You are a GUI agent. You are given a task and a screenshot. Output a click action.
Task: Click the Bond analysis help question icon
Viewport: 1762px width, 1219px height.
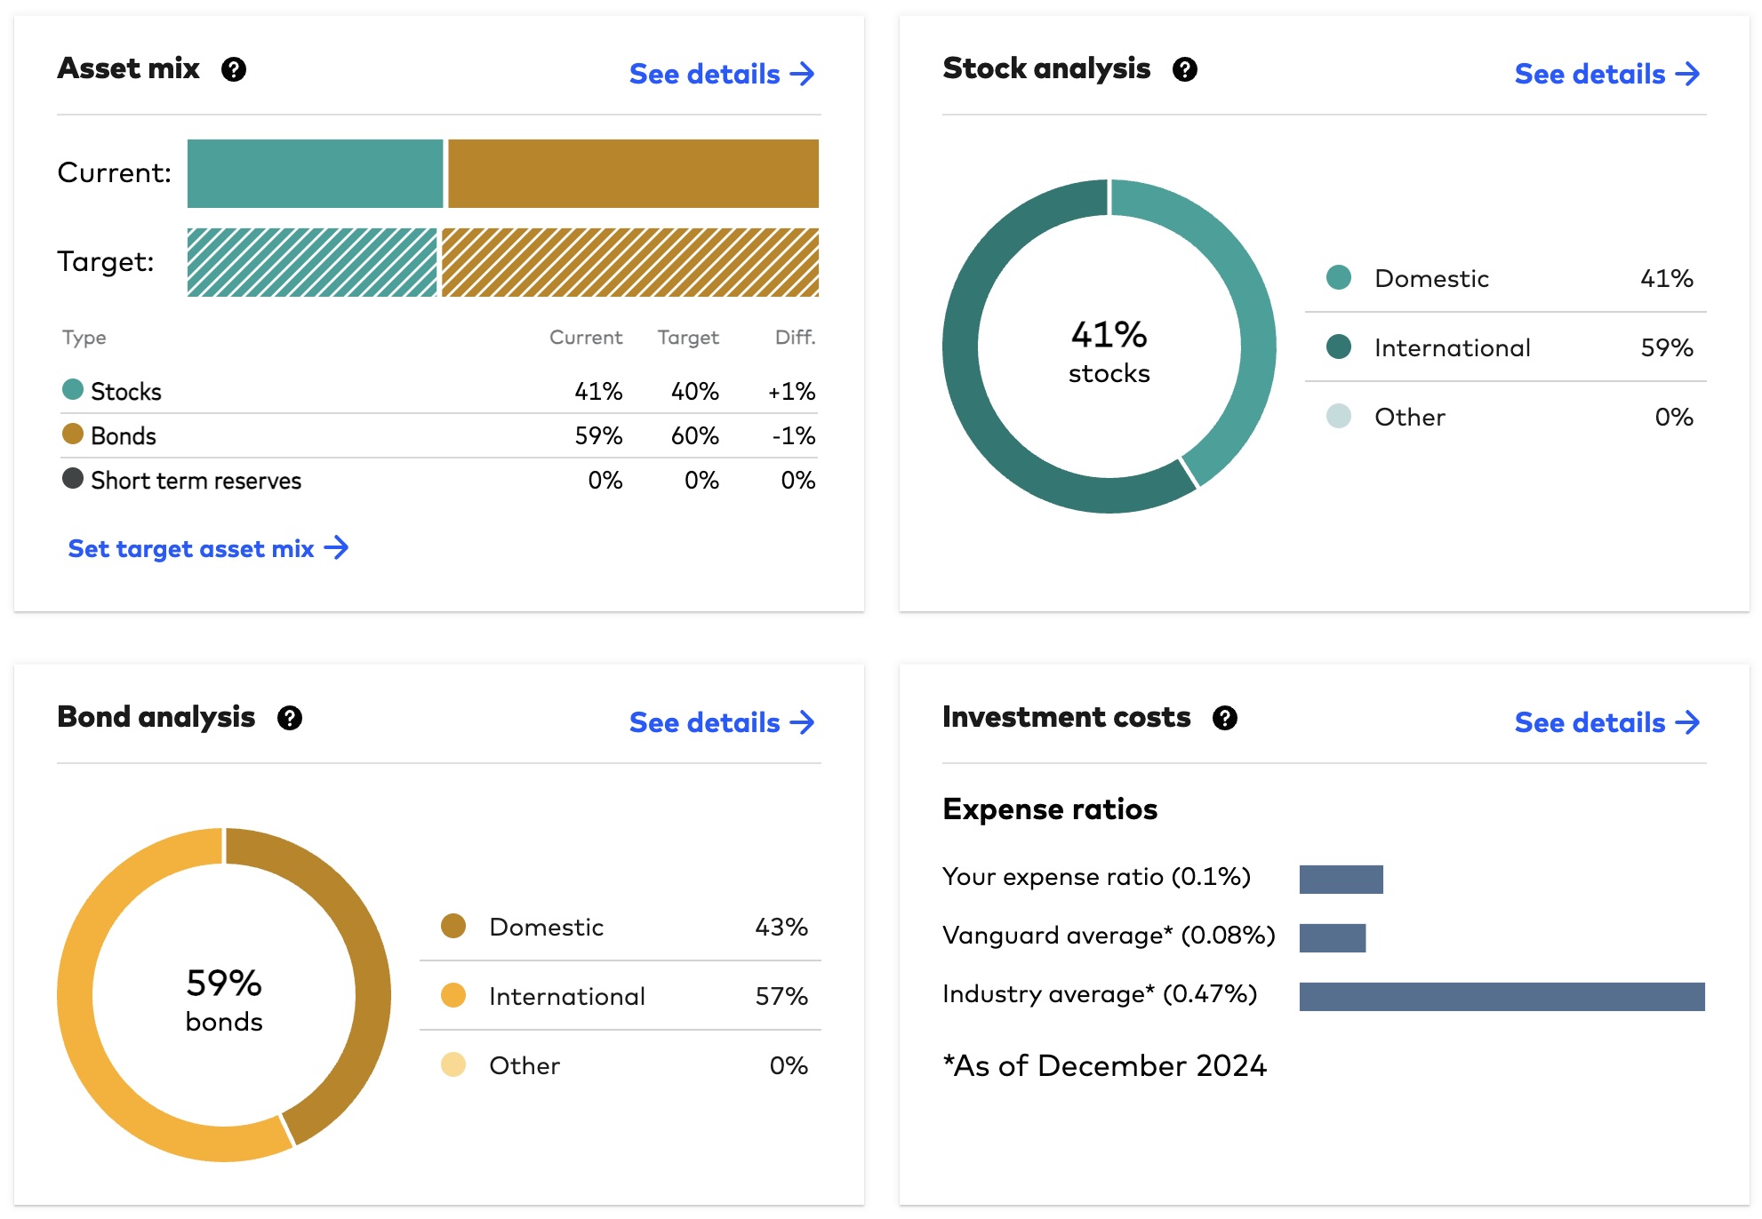point(290,718)
